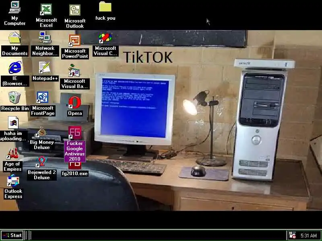Launch Big Money Deluxe game shortcut
322x241 pixels.
[42, 132]
